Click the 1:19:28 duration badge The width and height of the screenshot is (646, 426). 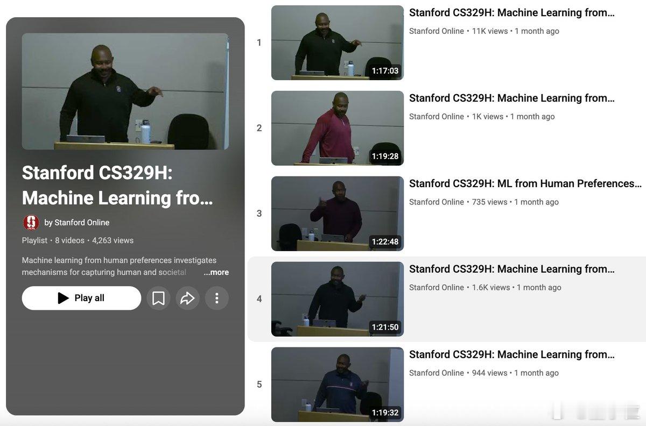(x=385, y=157)
